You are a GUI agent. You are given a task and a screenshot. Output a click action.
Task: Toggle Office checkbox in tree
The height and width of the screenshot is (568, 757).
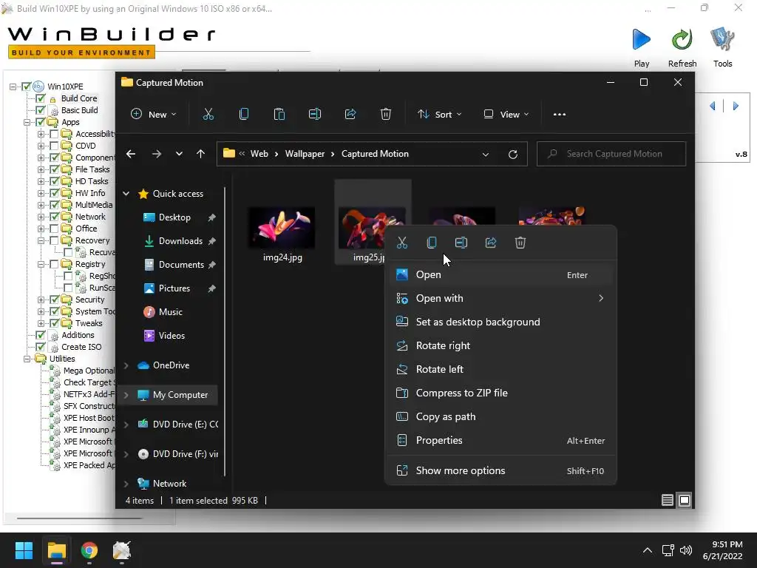[x=55, y=229]
